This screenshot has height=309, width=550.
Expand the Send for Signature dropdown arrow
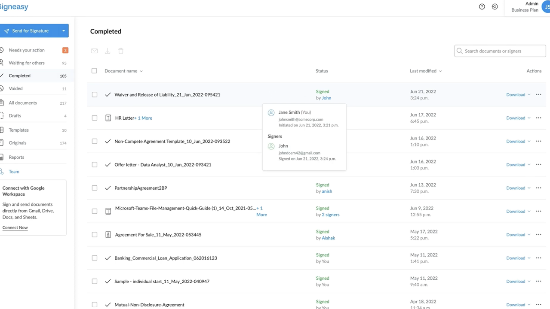click(64, 31)
